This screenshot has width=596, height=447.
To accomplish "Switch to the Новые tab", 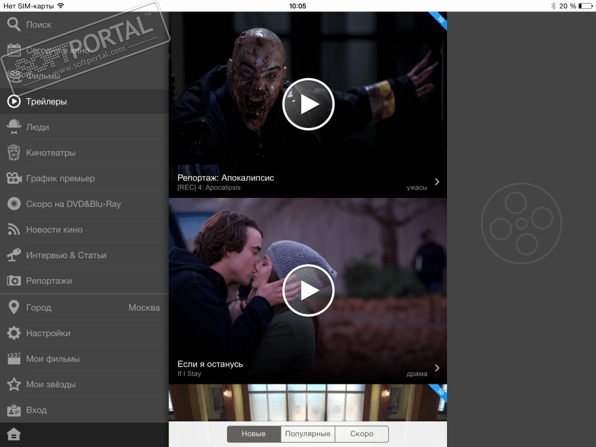I will 254,434.
